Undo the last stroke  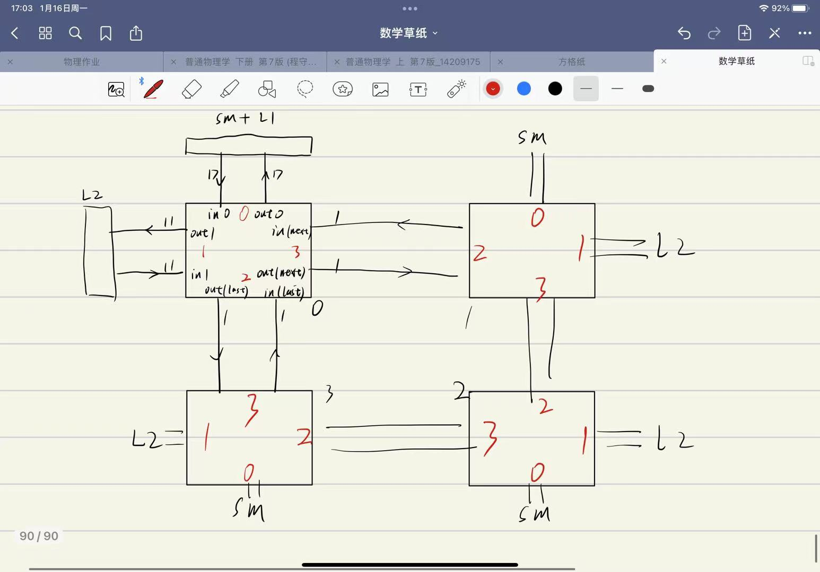[684, 33]
